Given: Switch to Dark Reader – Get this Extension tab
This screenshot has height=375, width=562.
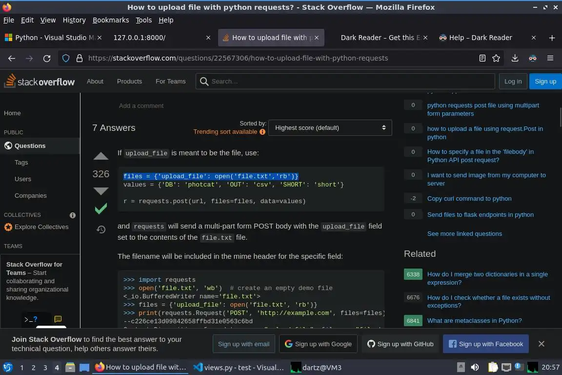Looking at the screenshot, I should point(380,38).
